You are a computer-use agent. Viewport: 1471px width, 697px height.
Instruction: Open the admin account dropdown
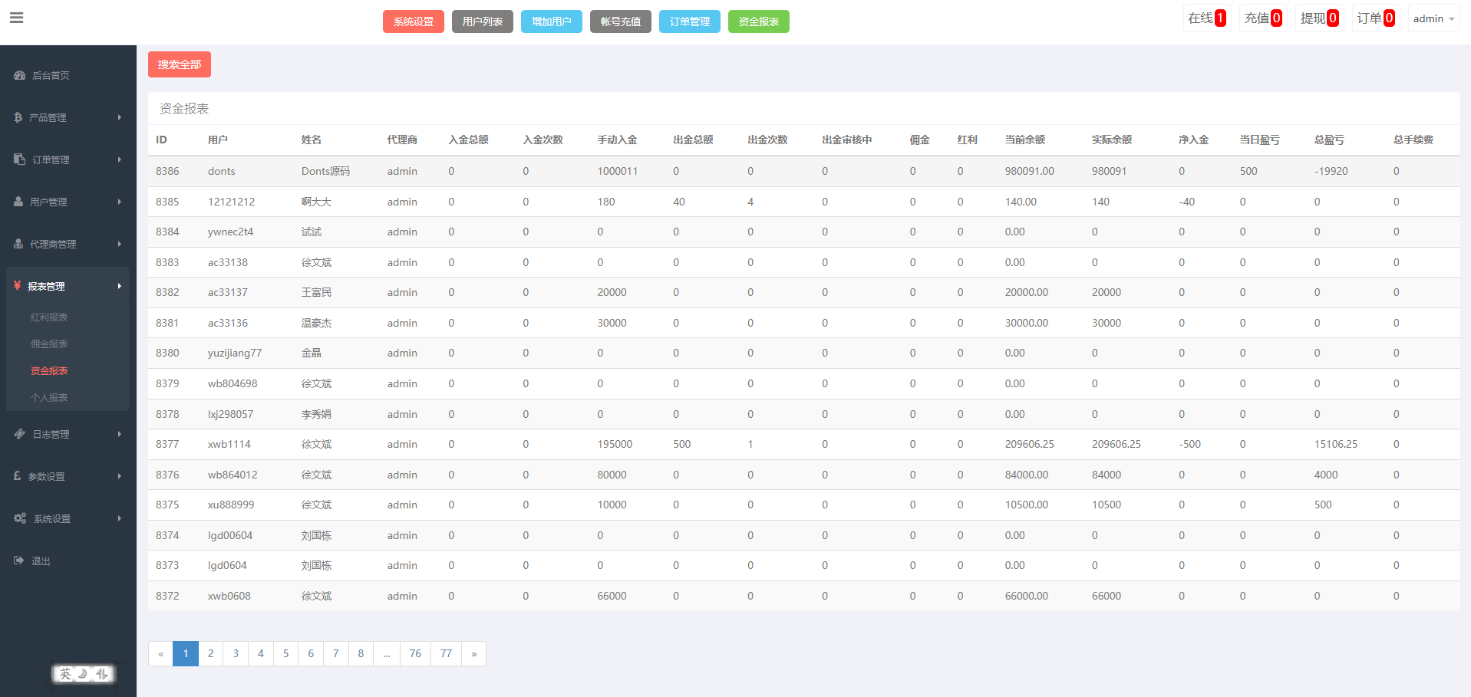[1433, 18]
